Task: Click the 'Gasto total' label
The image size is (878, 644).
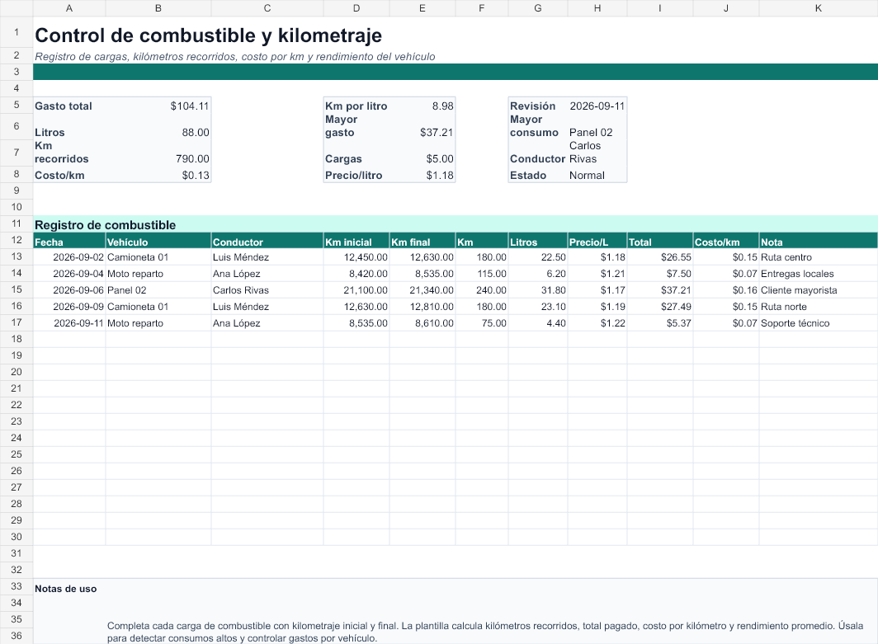Action: click(64, 106)
